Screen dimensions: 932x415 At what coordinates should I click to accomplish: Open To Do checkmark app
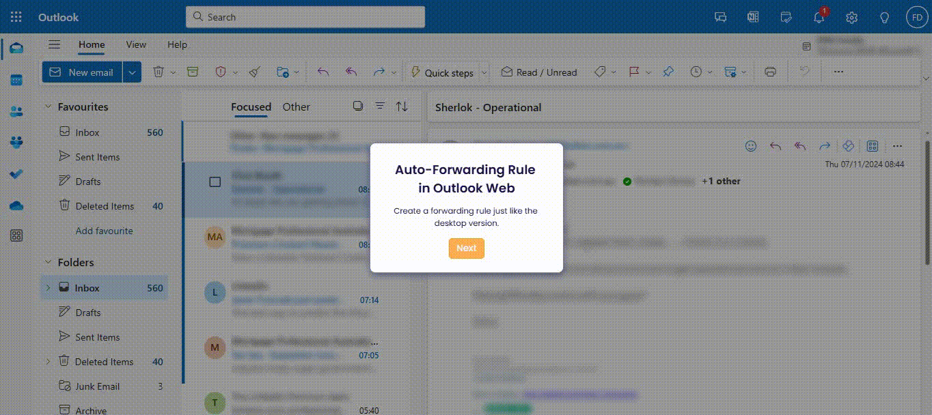(x=16, y=174)
